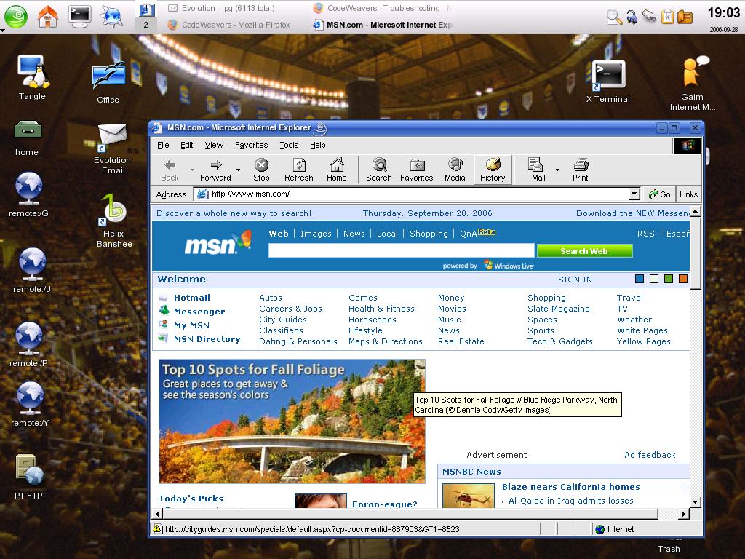Screen dimensions: 745x559
Task: Open the Search pane in IE
Action: tap(378, 170)
